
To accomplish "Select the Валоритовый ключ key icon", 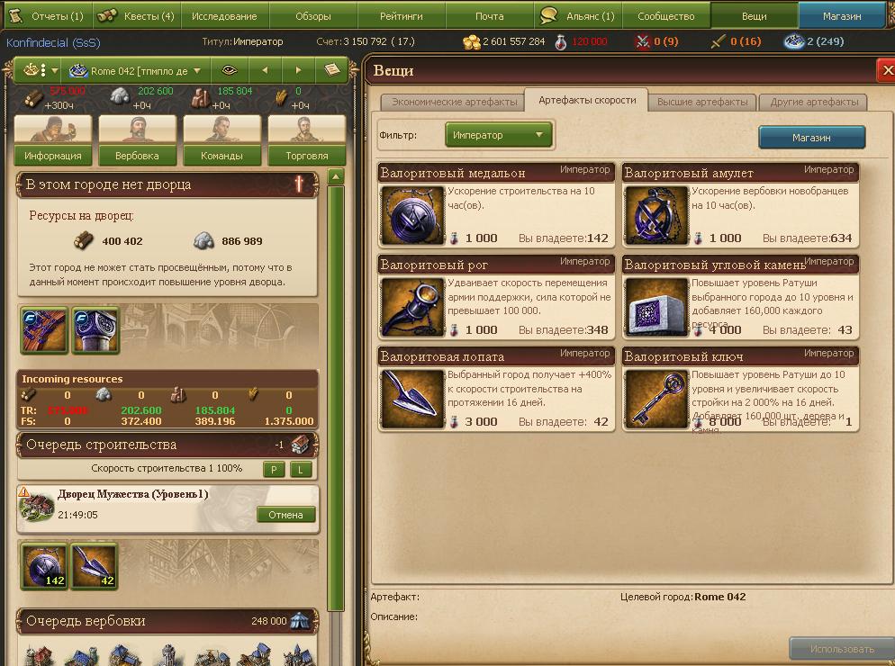I will 656,399.
